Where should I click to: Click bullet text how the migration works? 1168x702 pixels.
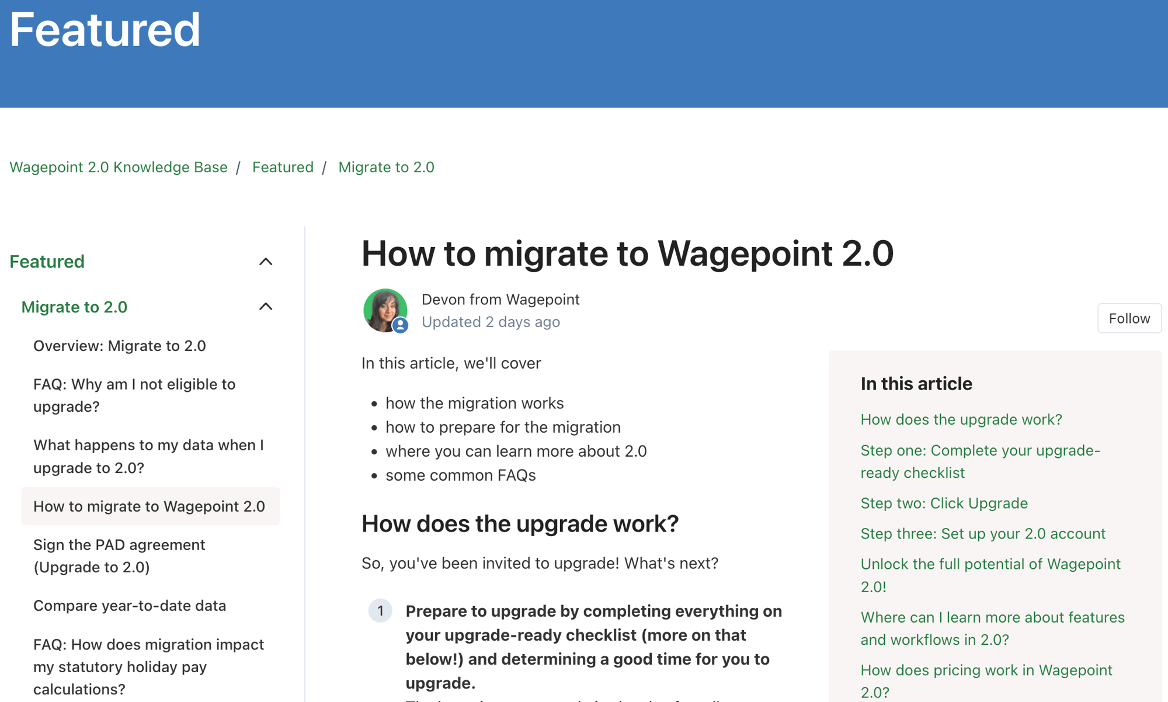[475, 403]
